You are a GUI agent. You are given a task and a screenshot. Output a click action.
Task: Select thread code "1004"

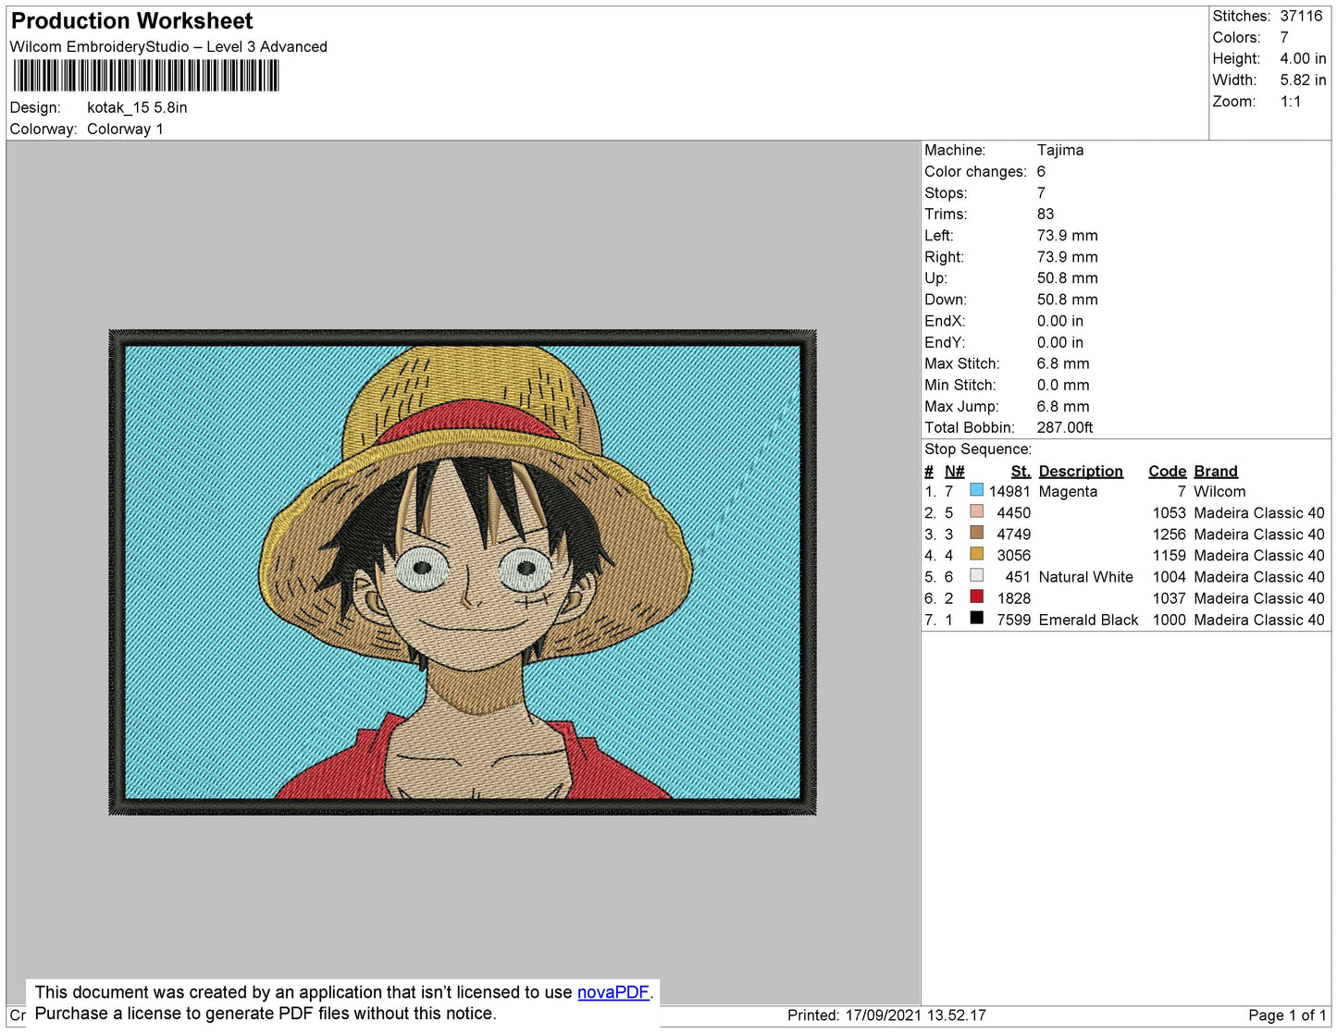pyautogui.click(x=1170, y=577)
